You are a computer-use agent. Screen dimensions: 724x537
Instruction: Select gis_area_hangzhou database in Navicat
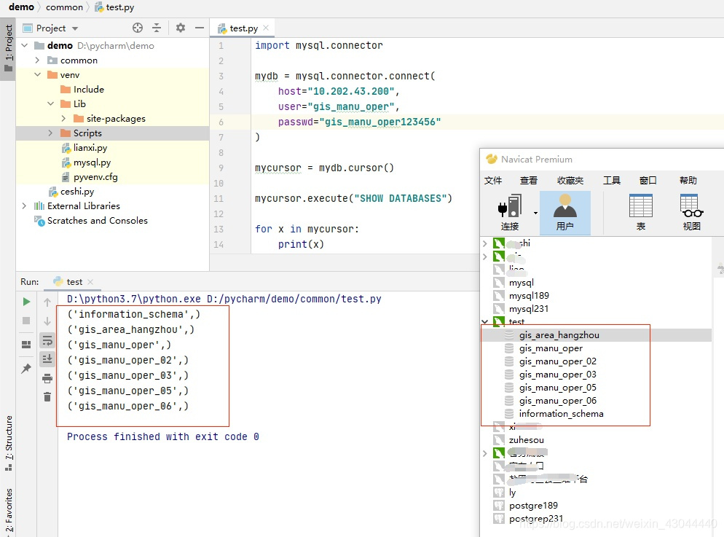coord(559,335)
